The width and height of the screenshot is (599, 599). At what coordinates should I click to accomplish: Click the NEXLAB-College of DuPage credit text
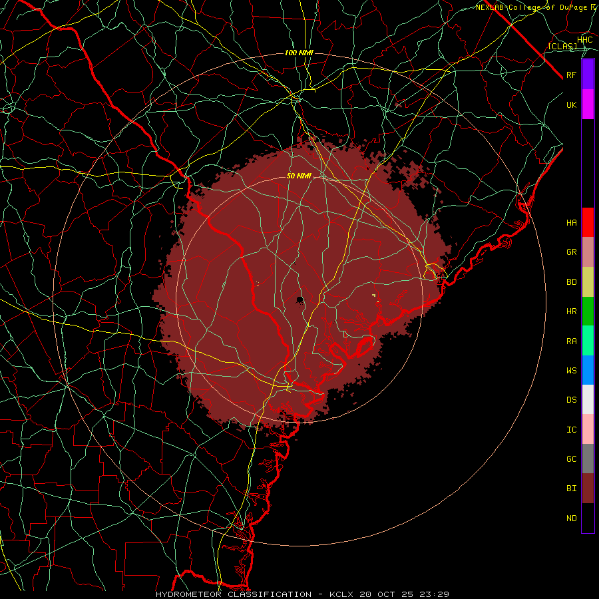[x=531, y=7]
